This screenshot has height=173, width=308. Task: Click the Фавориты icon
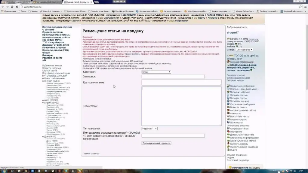point(228,113)
